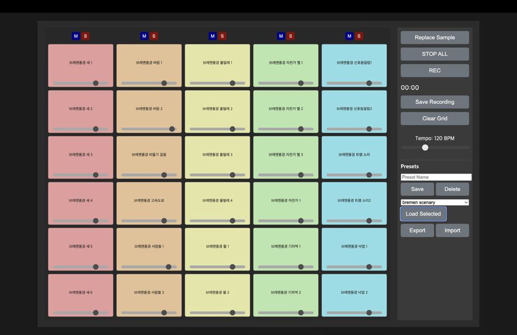The image size is (517, 335).
Task: Click the Tempo BPM slider handle
Action: pos(425,148)
